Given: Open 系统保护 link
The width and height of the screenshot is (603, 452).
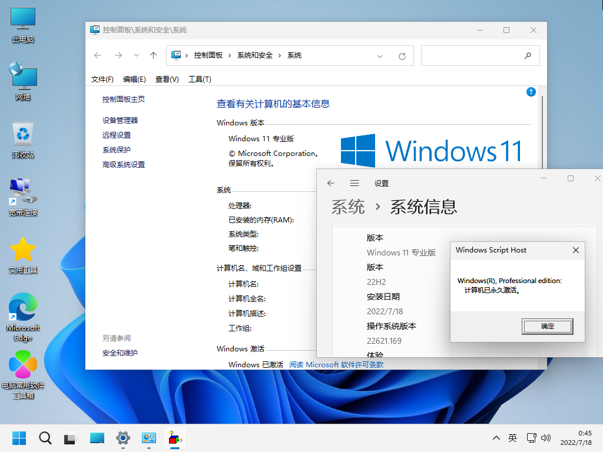Looking at the screenshot, I should [117, 149].
